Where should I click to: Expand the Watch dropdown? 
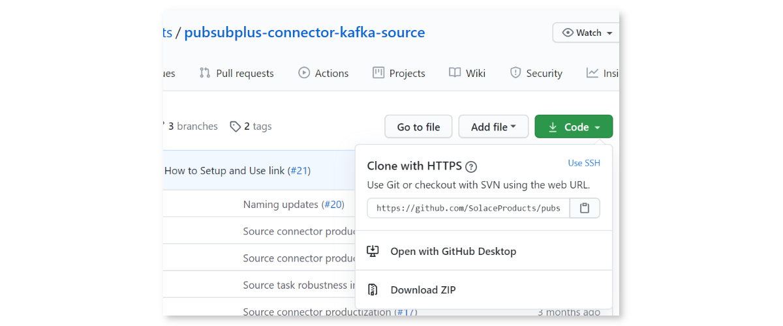pyautogui.click(x=586, y=33)
